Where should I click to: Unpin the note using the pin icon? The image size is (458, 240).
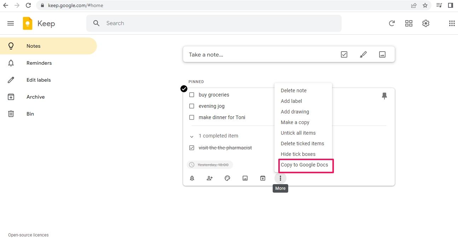click(x=384, y=96)
